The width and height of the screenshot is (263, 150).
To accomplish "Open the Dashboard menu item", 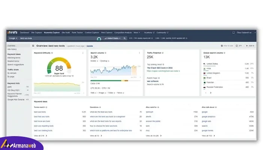I will pos(24,33).
